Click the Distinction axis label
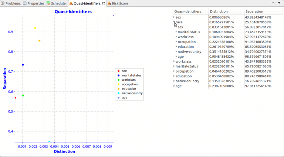Screen dimensions: 284x157 coord(64,151)
